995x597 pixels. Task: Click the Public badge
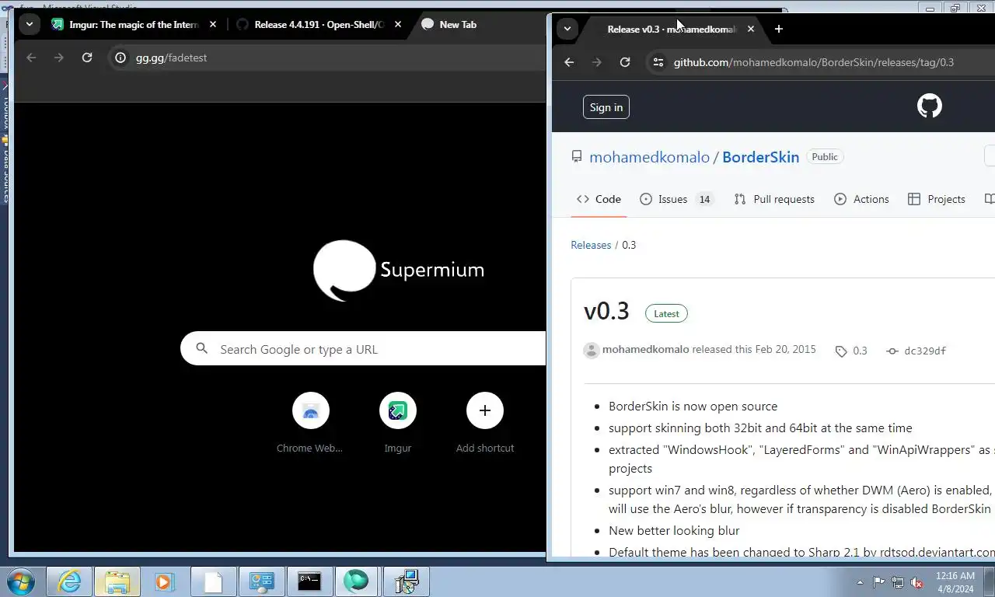[x=825, y=156]
